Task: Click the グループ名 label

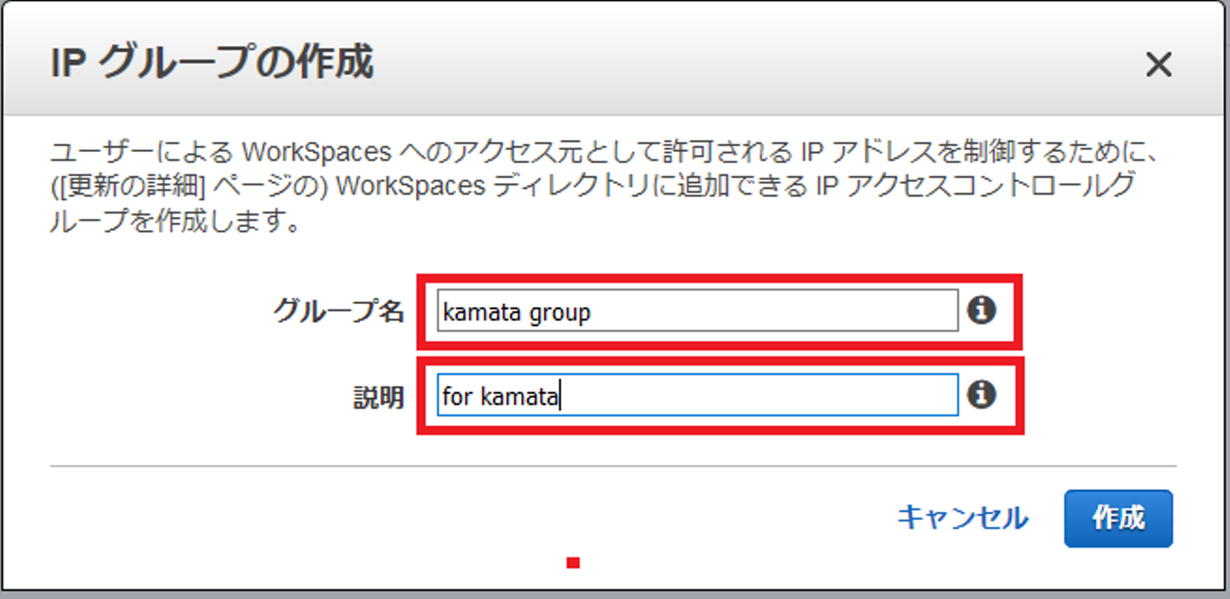Action: 338,312
